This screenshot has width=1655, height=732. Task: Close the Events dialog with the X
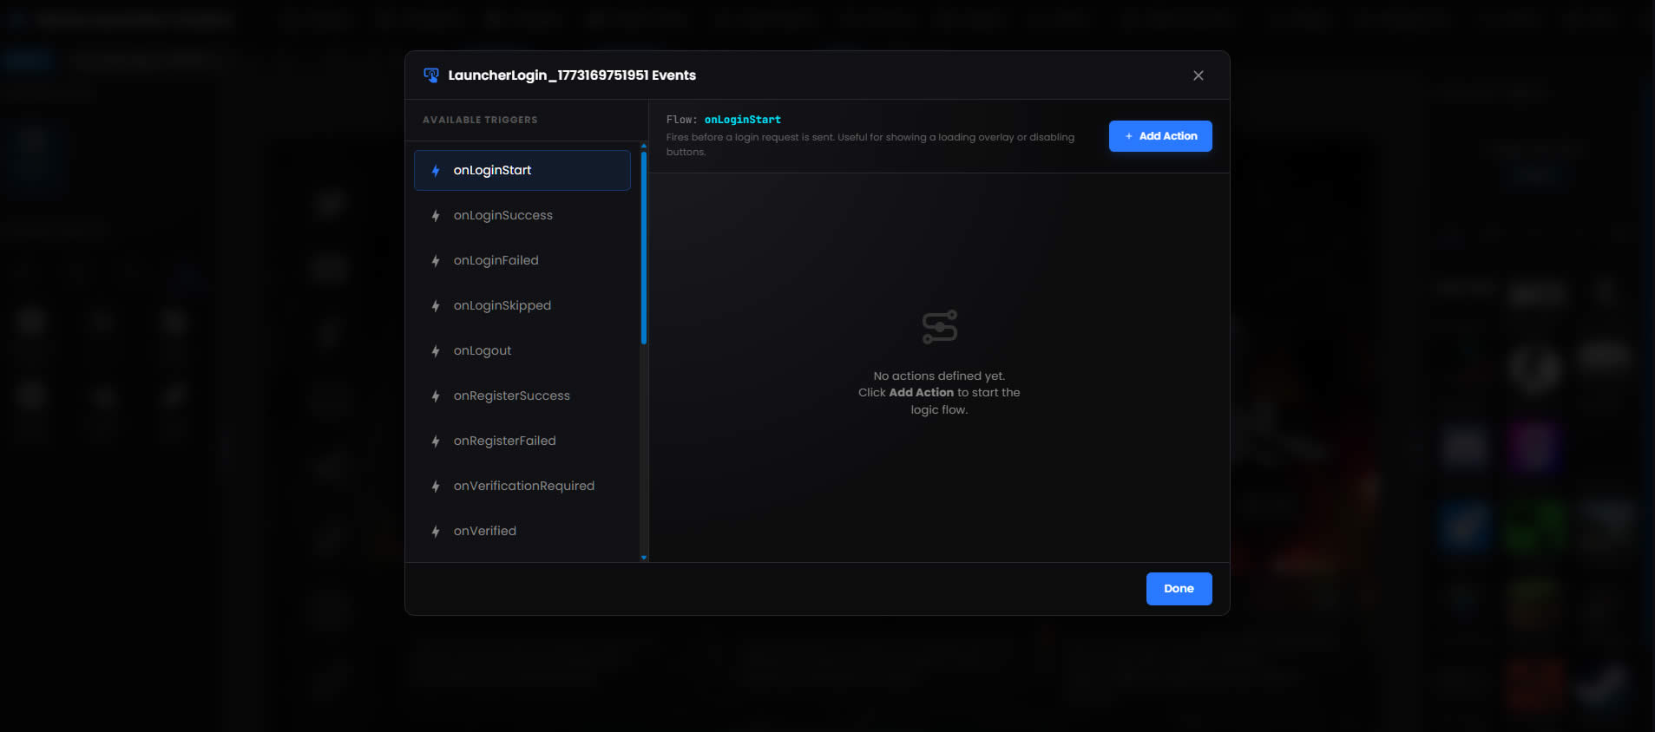click(x=1198, y=75)
